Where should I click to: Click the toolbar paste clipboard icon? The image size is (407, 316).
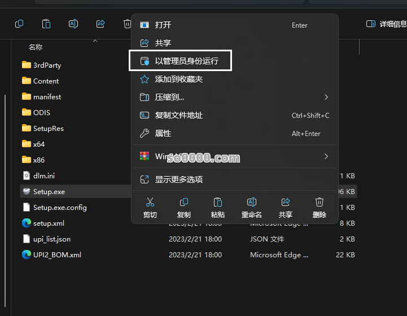46,24
